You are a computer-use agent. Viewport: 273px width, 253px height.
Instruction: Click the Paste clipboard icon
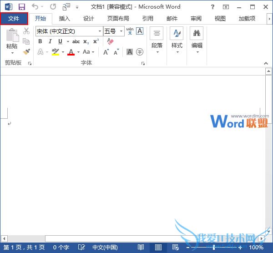(12, 38)
